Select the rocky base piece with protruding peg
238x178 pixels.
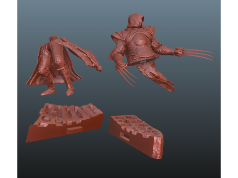pos(65,122)
